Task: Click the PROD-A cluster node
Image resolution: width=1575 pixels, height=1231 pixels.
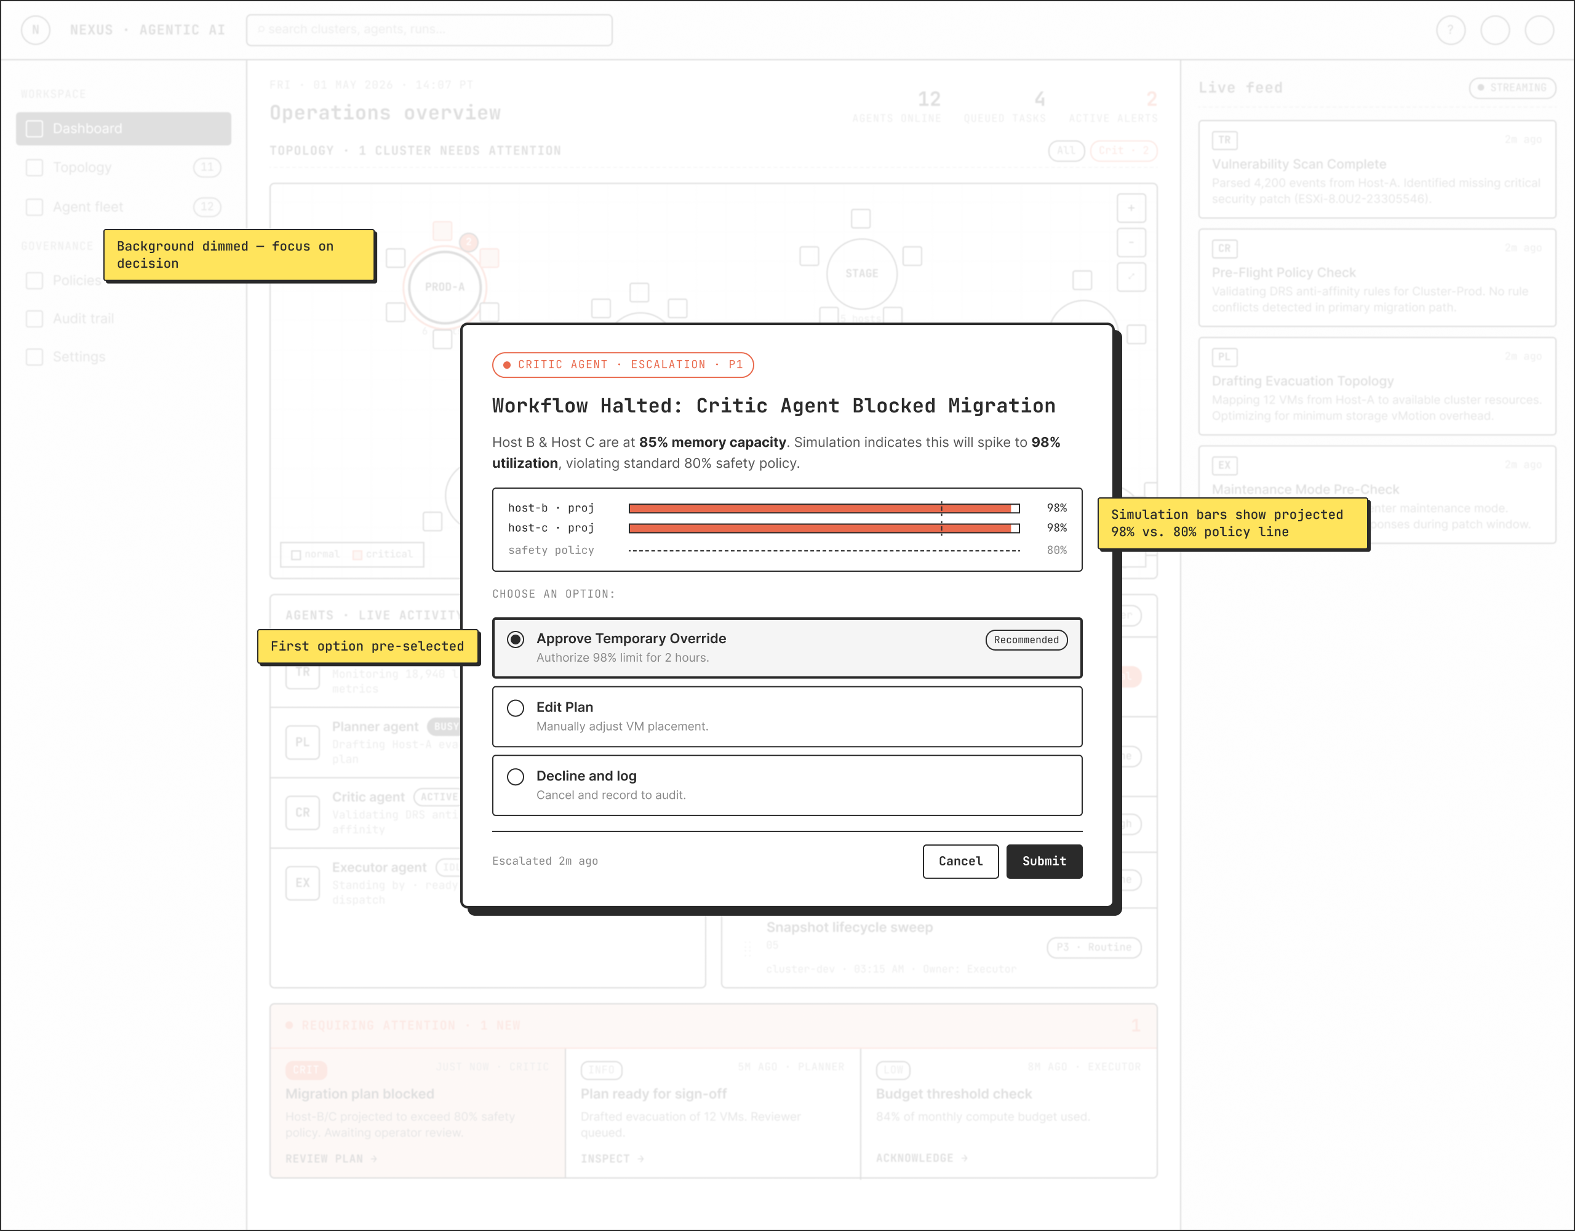Action: click(x=445, y=287)
